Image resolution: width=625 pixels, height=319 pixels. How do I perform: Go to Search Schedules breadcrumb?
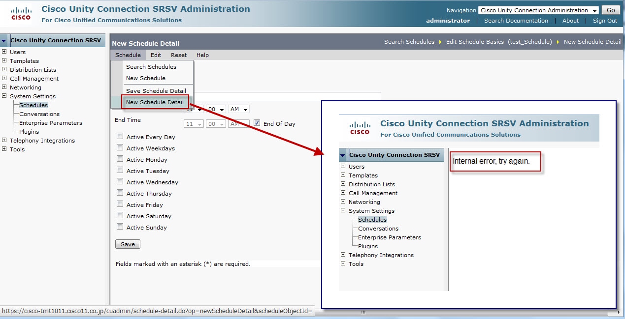409,42
